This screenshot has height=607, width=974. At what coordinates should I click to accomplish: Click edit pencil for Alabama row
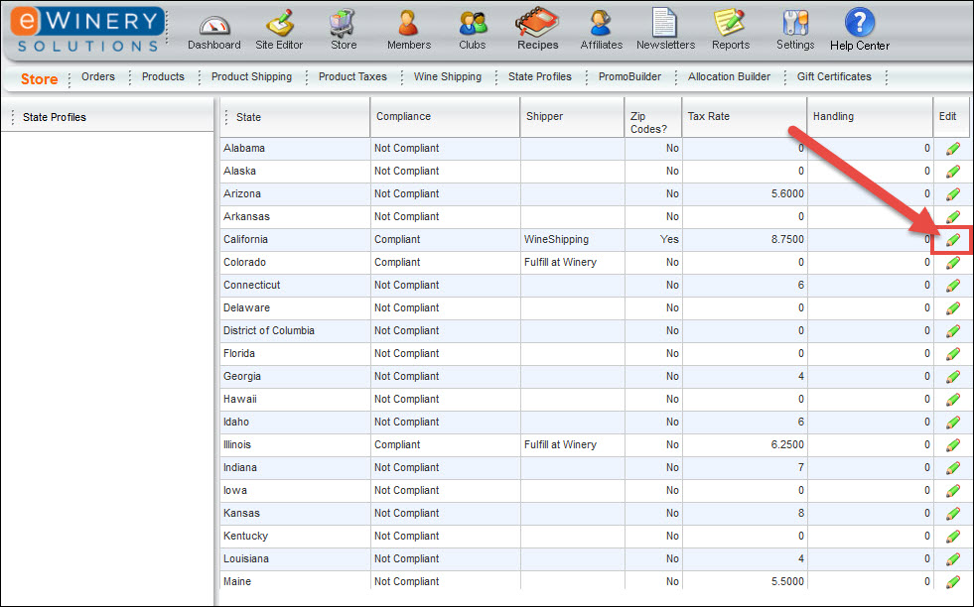coord(953,149)
